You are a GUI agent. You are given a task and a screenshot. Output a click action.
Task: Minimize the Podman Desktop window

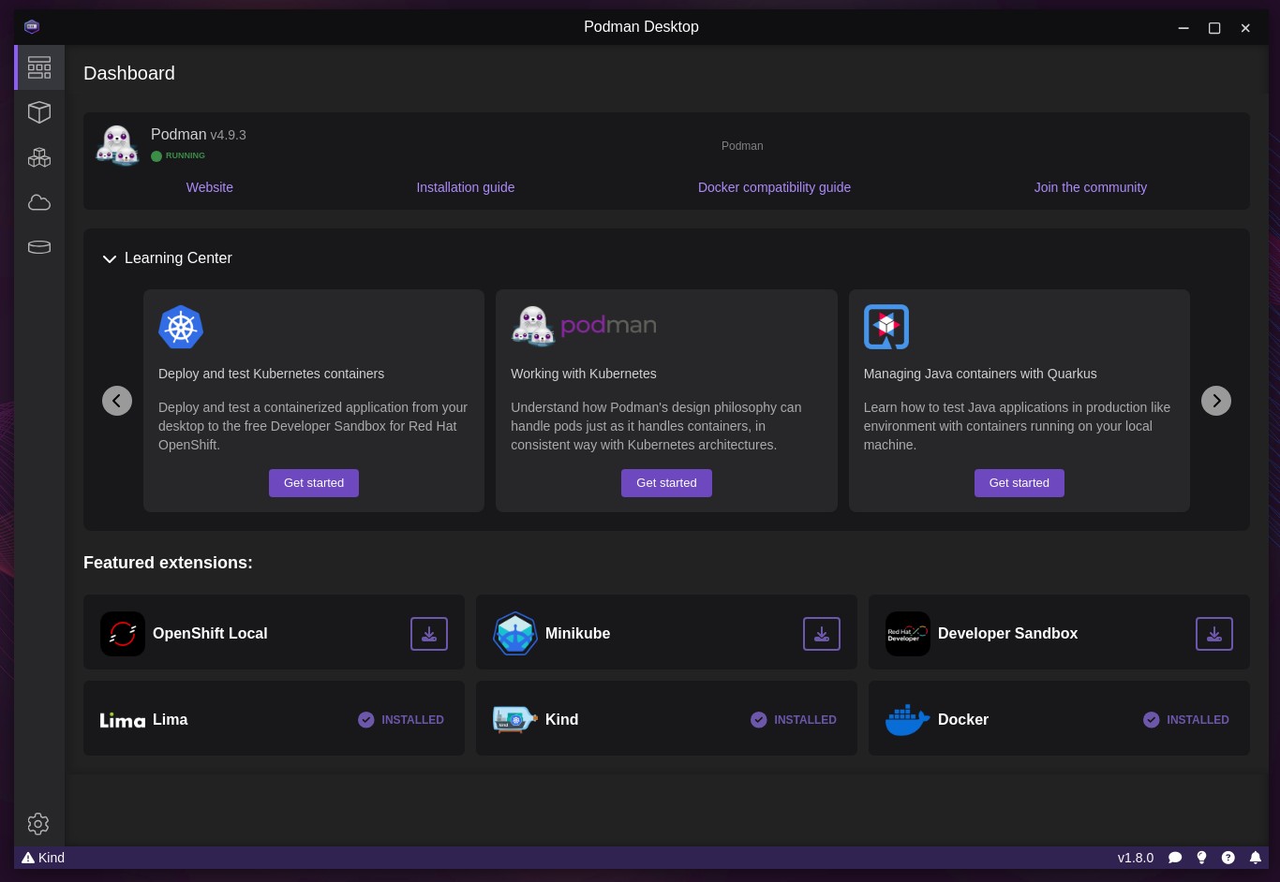click(1183, 28)
